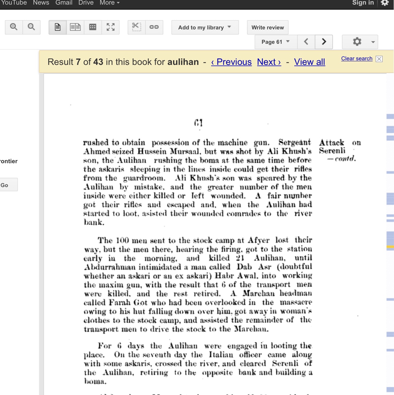Jump to the next search result
The height and width of the screenshot is (395, 394).
269,62
